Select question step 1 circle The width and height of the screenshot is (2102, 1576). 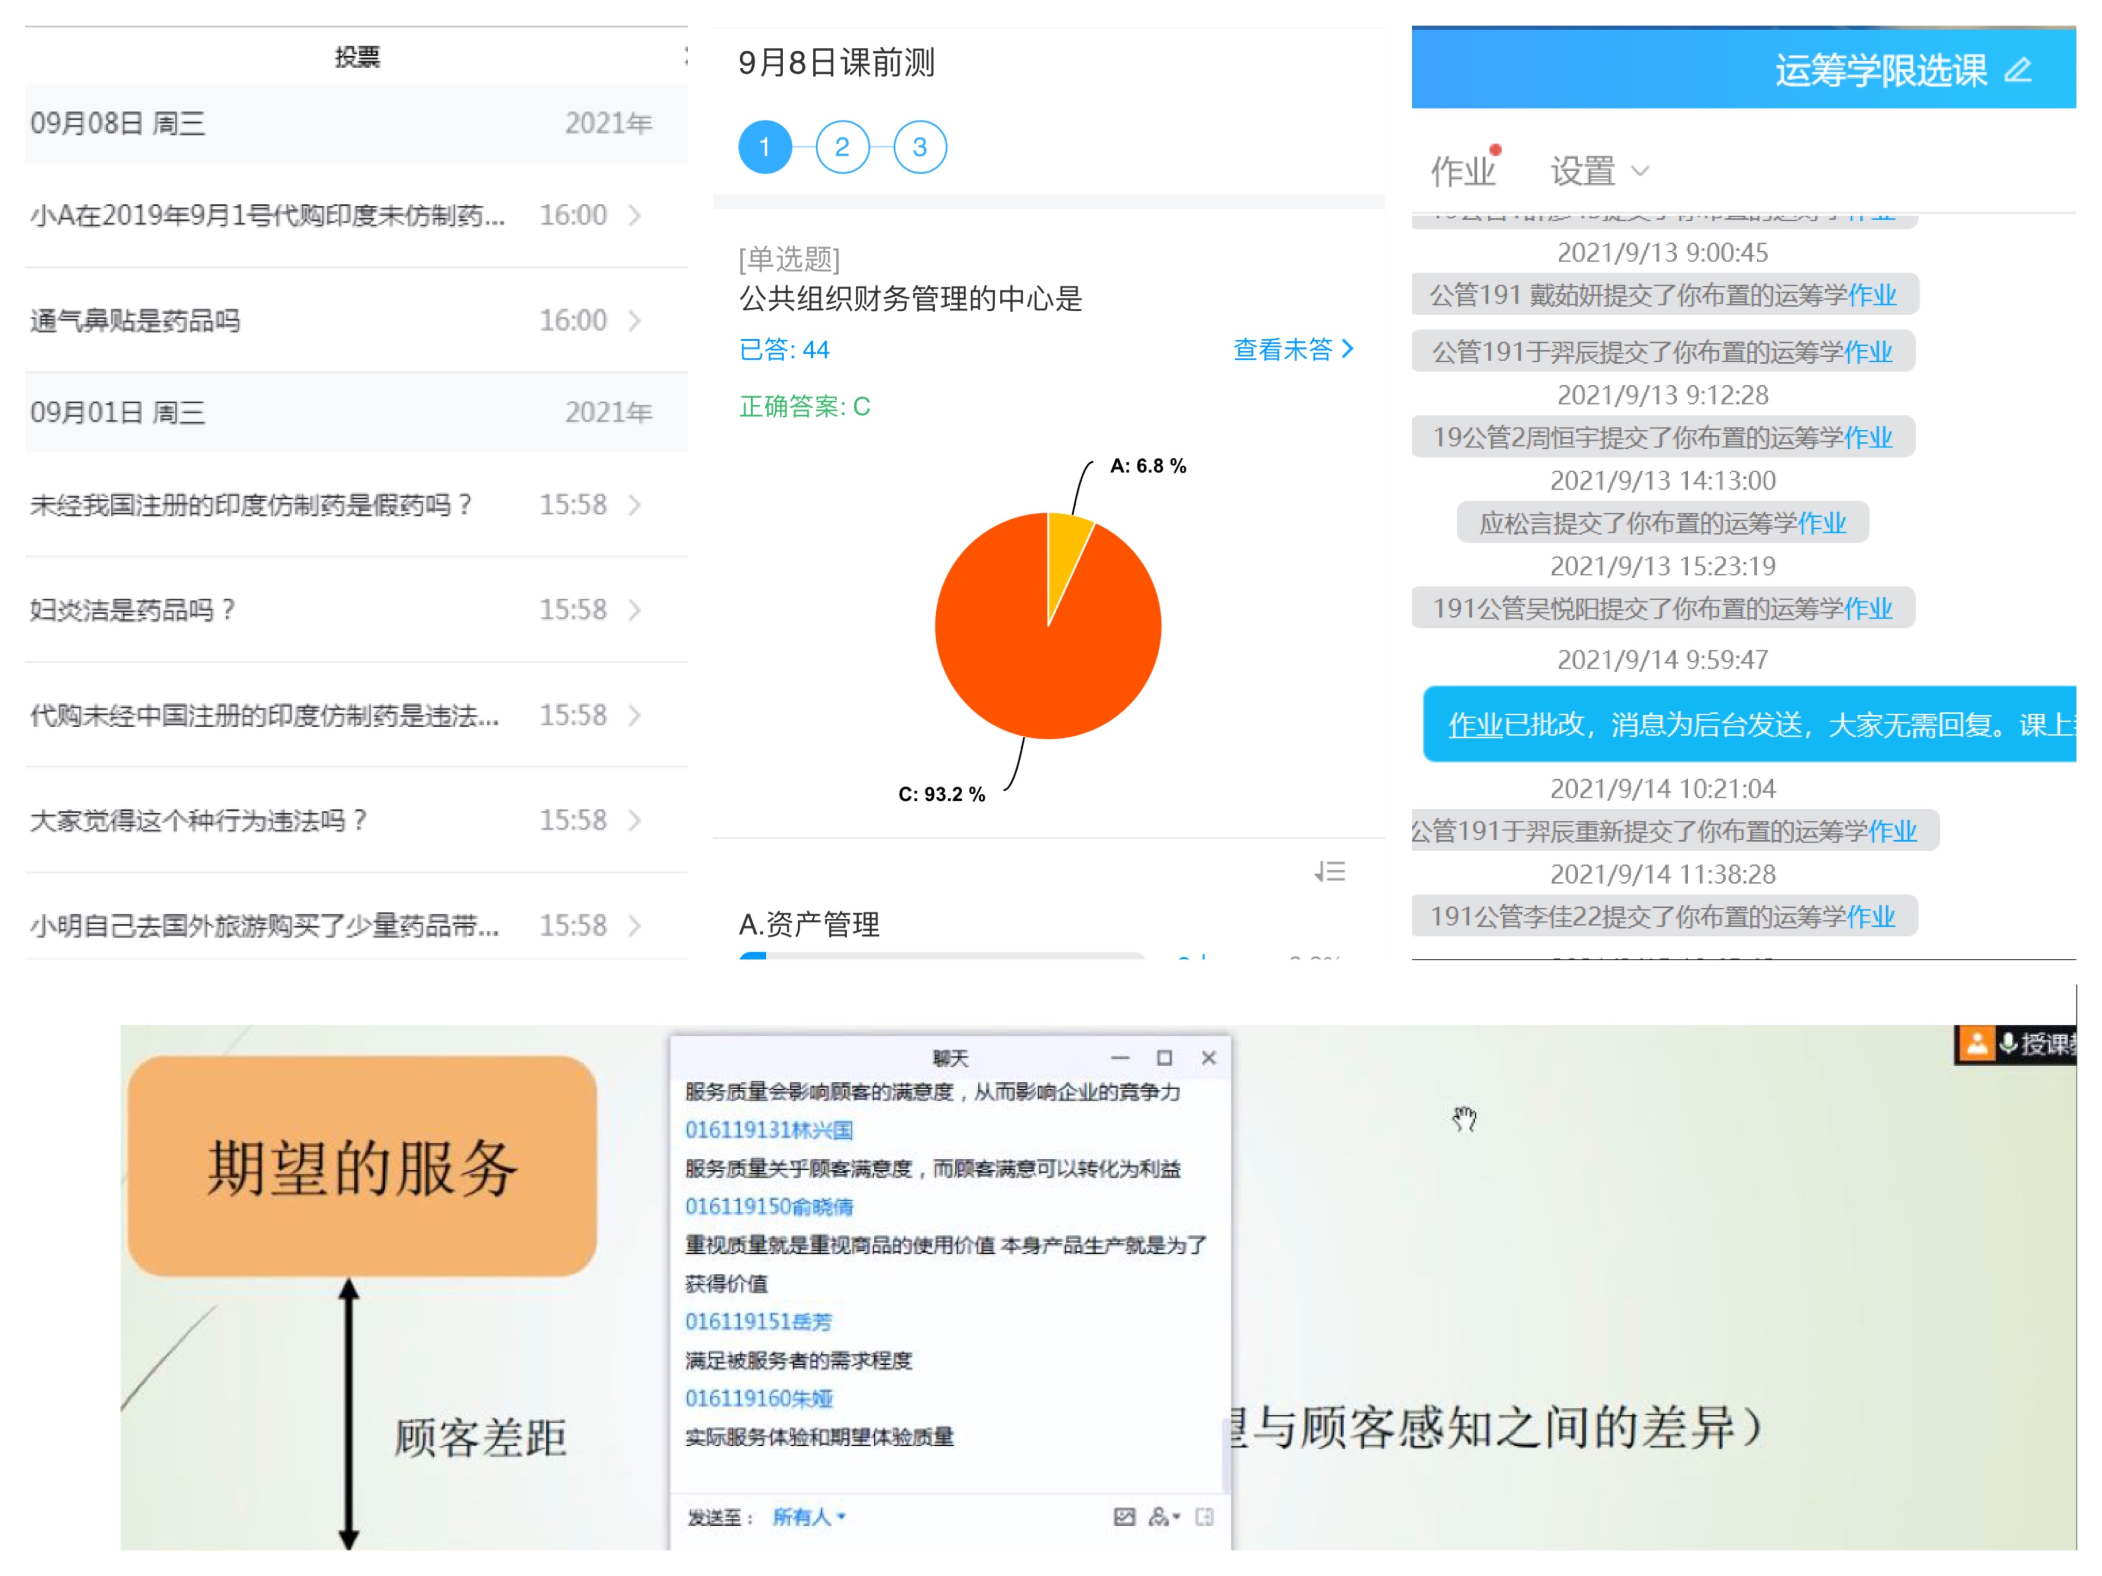tap(765, 147)
